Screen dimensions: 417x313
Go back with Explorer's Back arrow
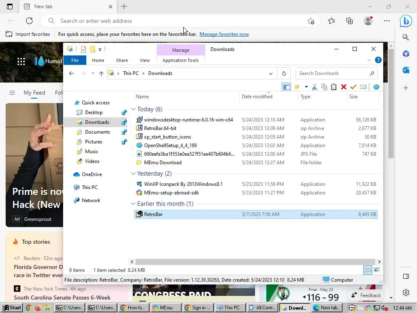71,73
